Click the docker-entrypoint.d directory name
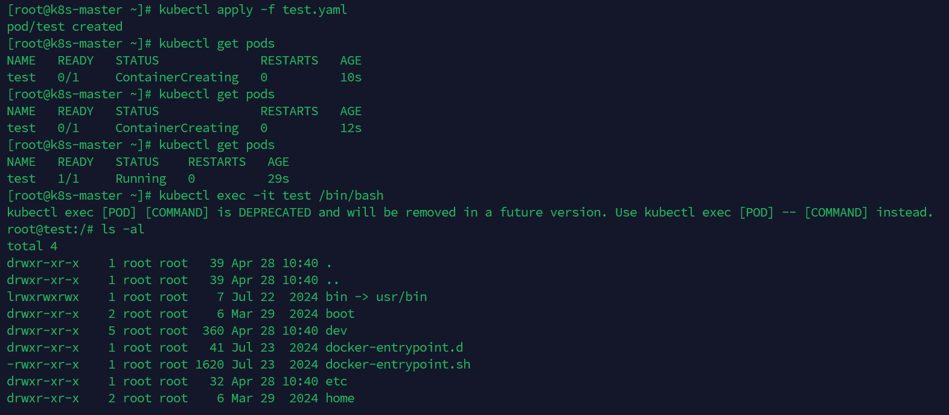 coord(394,348)
